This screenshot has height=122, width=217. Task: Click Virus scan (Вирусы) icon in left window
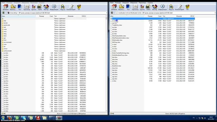point(63,7)
